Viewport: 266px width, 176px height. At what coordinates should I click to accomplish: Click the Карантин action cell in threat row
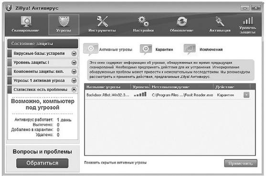[225, 95]
